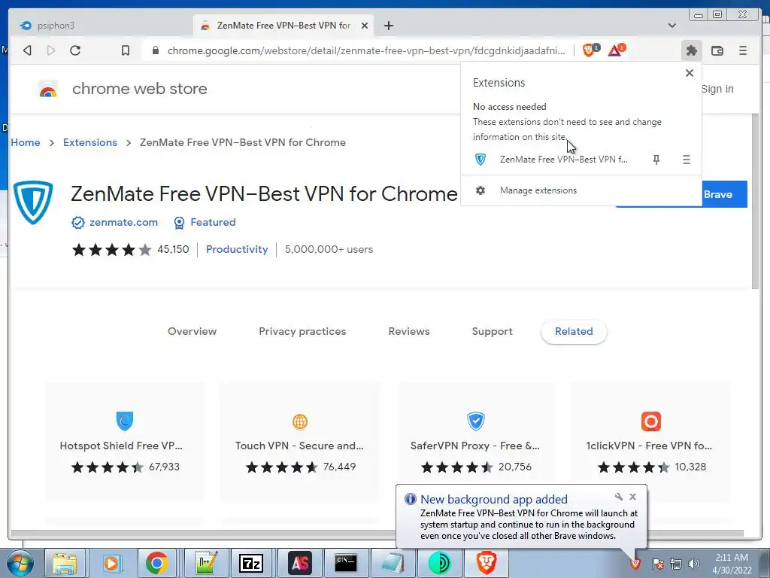Viewport: 770px width, 578px height.
Task: Open the AS app taskbar icon
Action: click(x=299, y=563)
